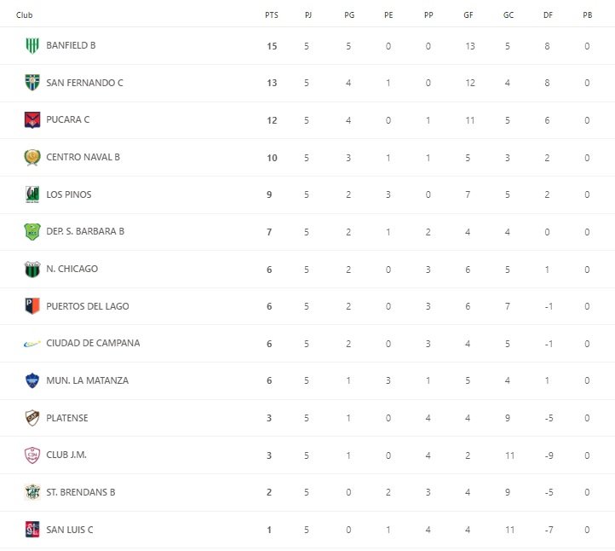
Task: Select the N. Chicago club crest
Action: point(32,269)
